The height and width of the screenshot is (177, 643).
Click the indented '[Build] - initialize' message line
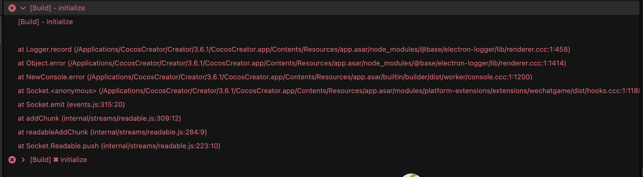pos(46,22)
